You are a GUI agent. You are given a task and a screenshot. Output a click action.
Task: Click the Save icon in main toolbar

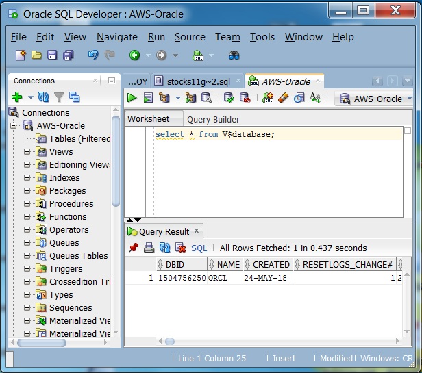tap(52, 55)
